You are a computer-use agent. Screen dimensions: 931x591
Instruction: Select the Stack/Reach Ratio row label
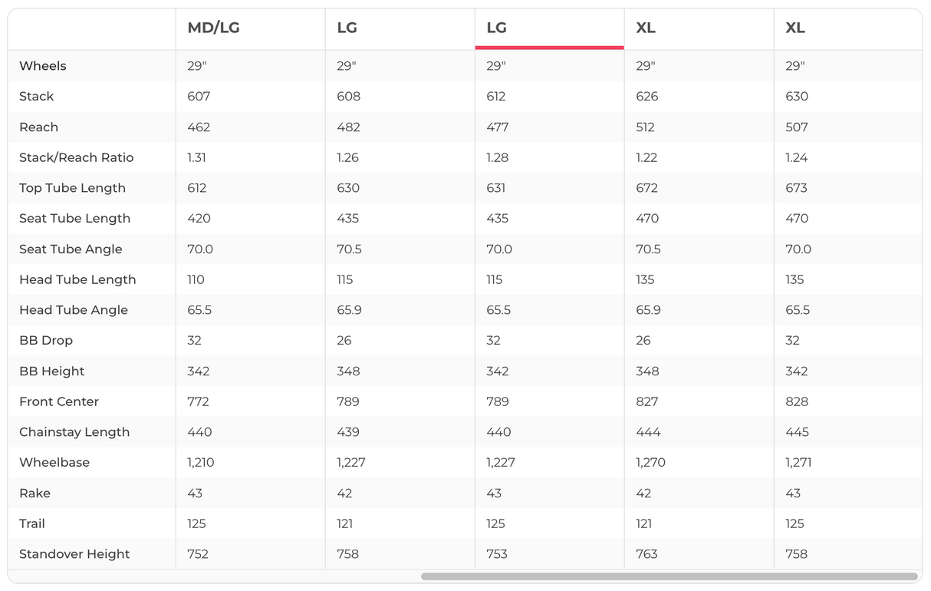click(77, 157)
